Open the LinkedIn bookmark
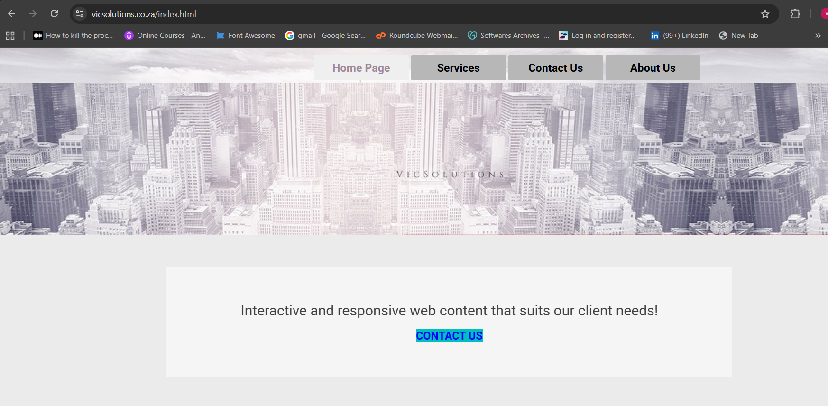The height and width of the screenshot is (406, 828). point(679,36)
